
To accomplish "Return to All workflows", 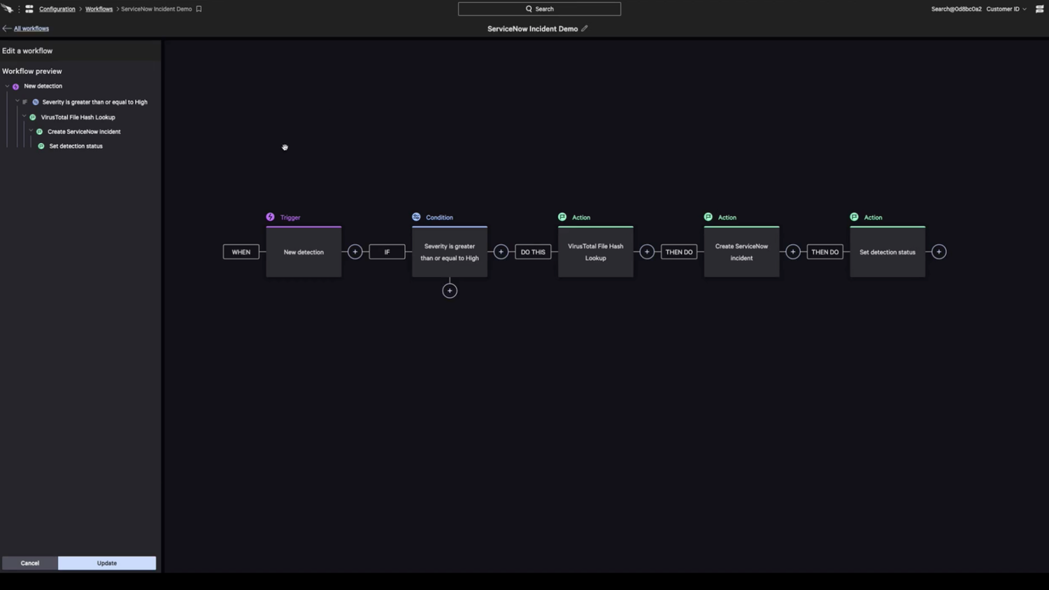I will (x=31, y=29).
